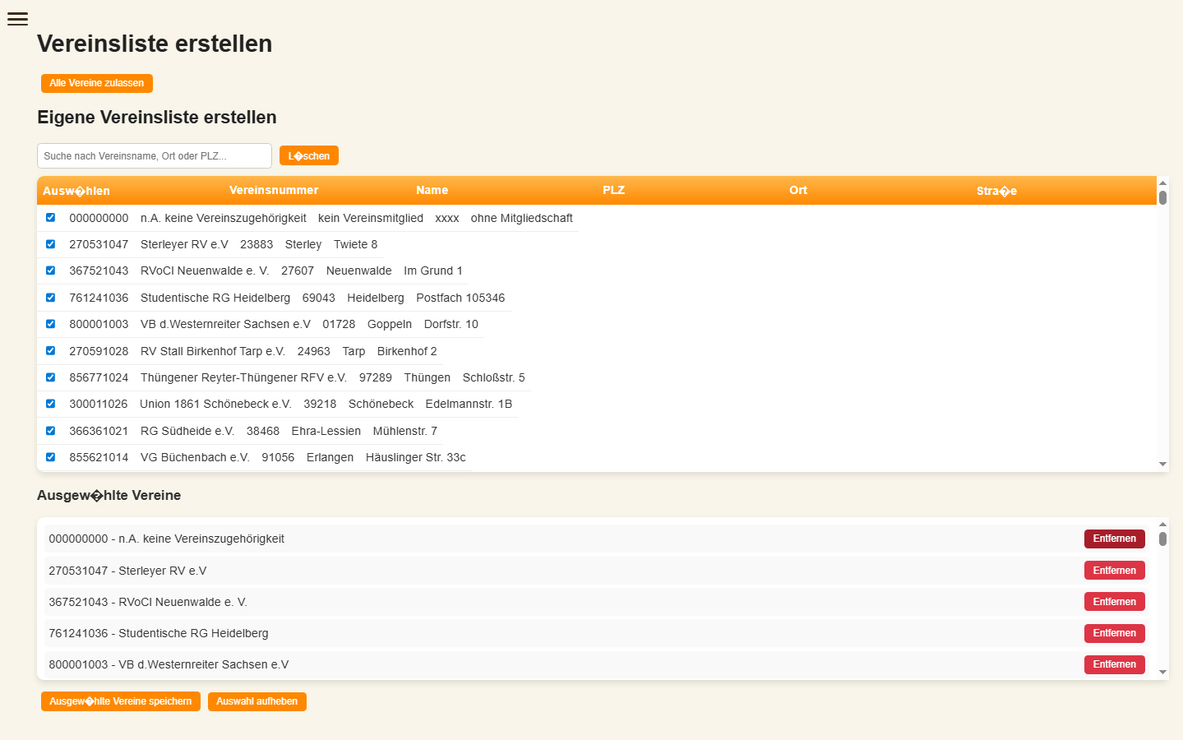The height and width of the screenshot is (740, 1183).
Task: Save selected clubs with speichern button
Action: tap(120, 701)
